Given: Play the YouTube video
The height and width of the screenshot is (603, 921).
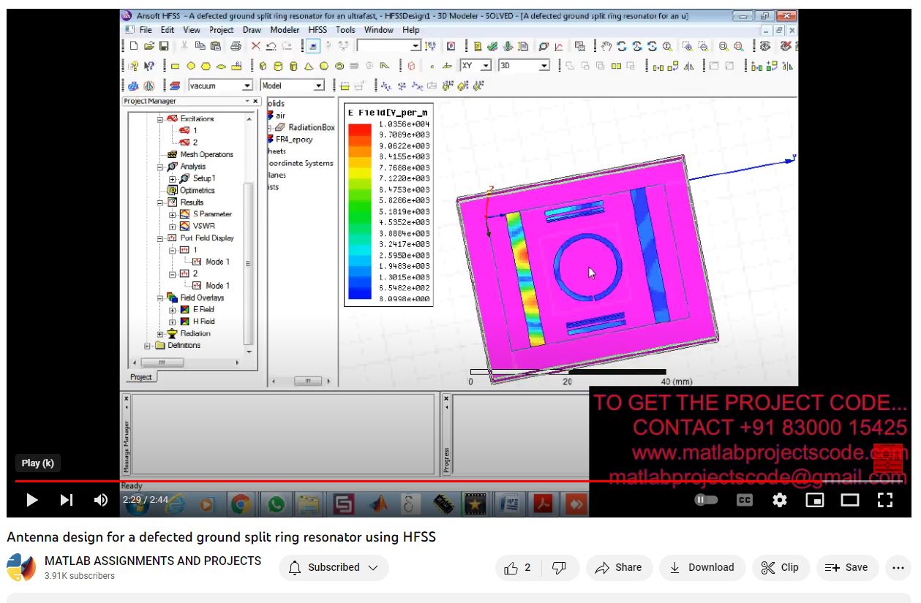Looking at the screenshot, I should (x=31, y=500).
